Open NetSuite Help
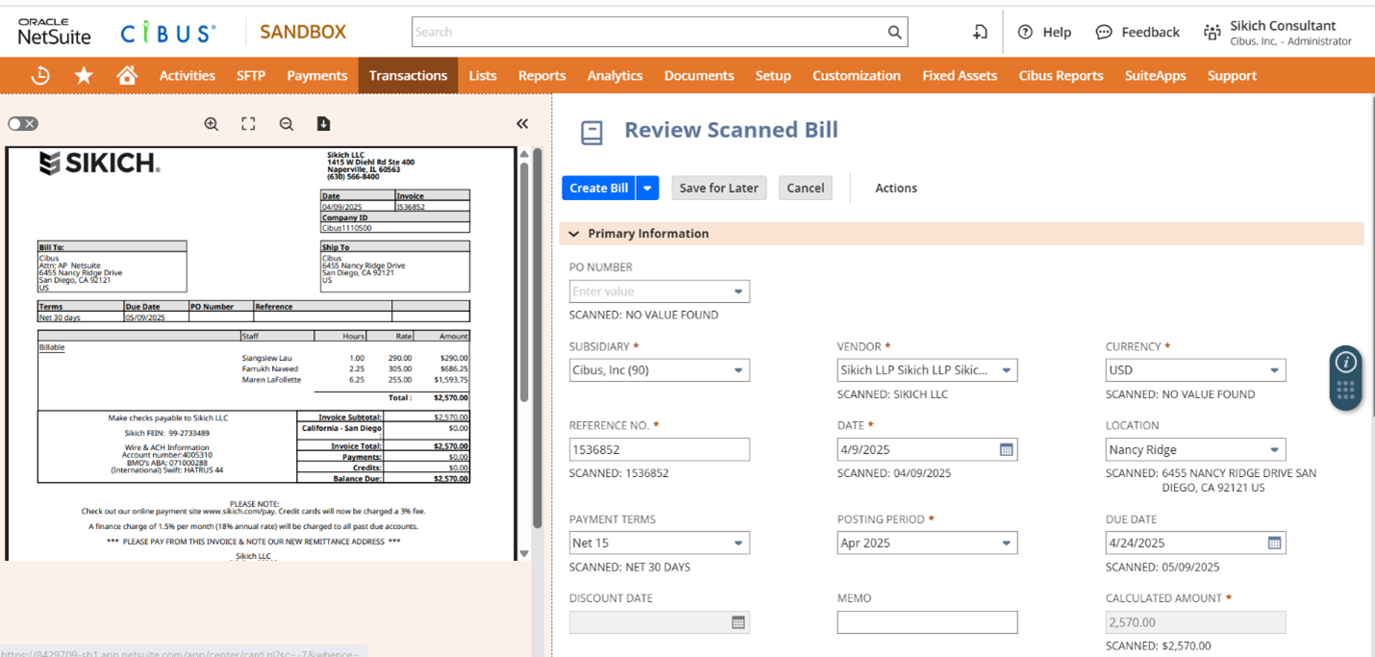 [x=1044, y=32]
